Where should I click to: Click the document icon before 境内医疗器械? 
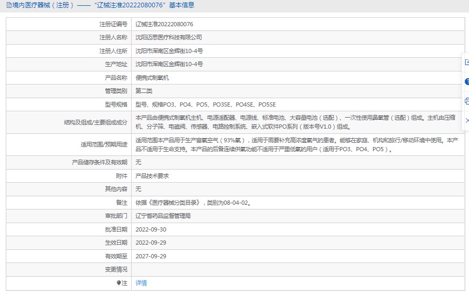[x=9, y=5]
